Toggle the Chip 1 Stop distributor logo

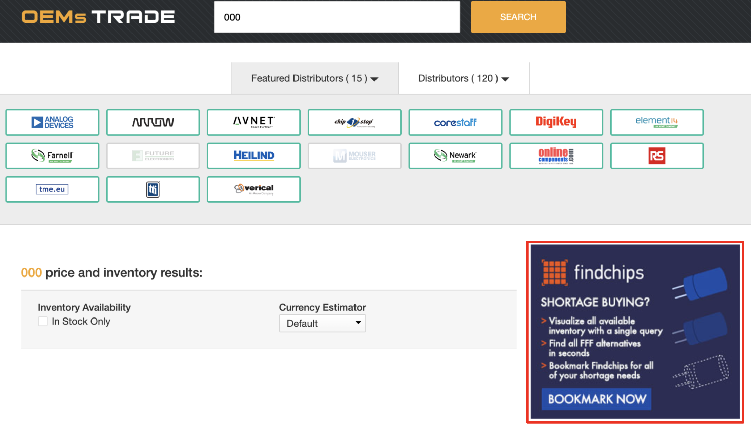[x=354, y=122]
